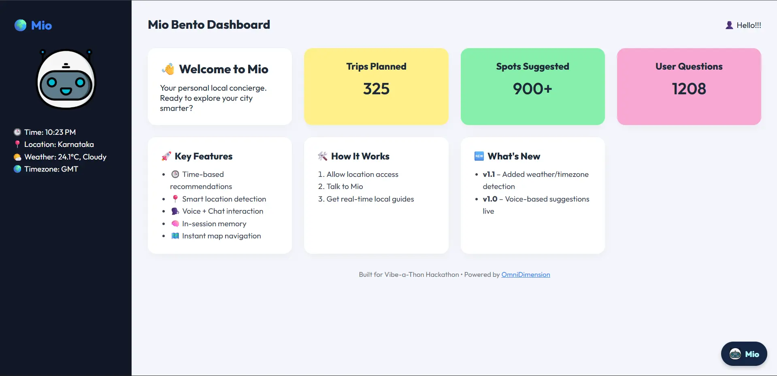777x376 pixels.
Task: Click the Spots Suggested green card
Action: [532, 86]
